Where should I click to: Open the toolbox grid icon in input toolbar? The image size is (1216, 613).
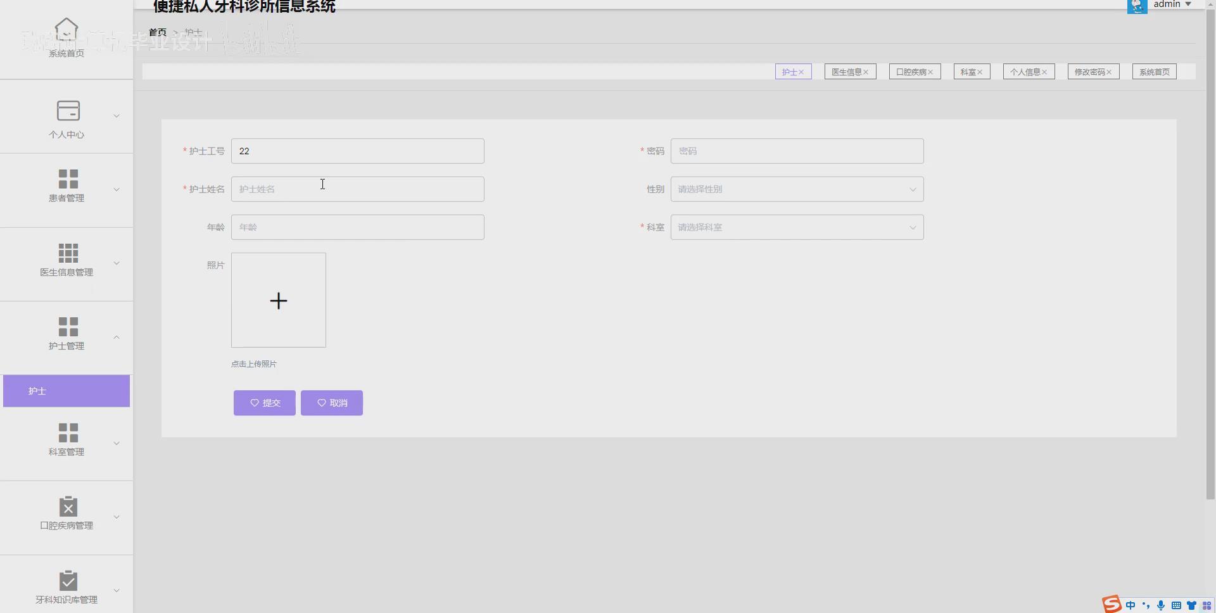coord(1206,605)
